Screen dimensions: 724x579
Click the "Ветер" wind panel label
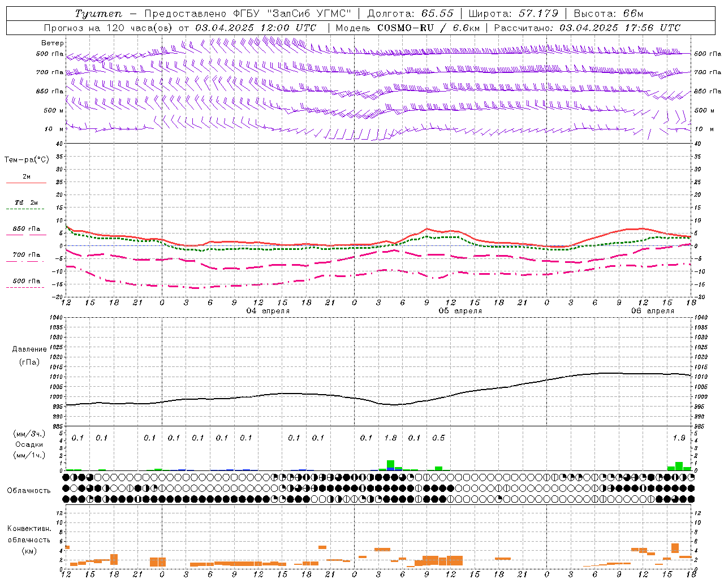click(53, 43)
